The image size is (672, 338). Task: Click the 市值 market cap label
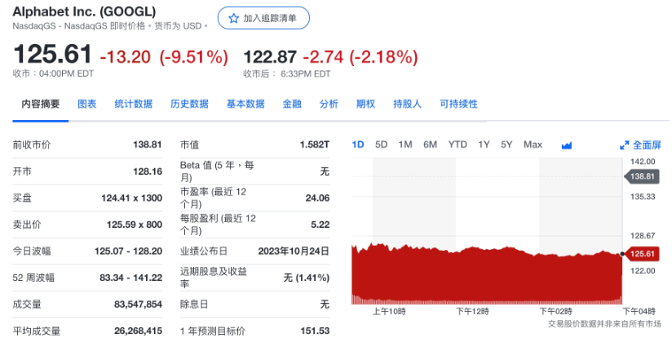(x=189, y=145)
